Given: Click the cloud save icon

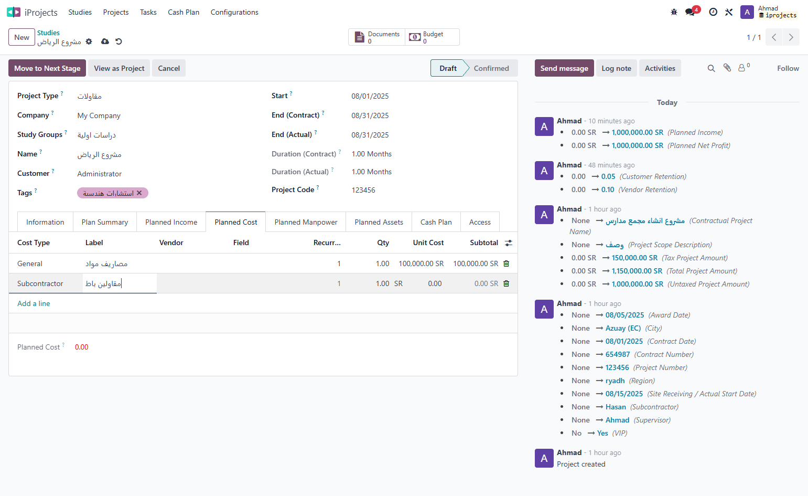Looking at the screenshot, I should pos(105,41).
